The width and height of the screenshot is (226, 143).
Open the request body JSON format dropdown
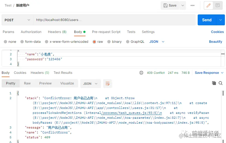157,42
